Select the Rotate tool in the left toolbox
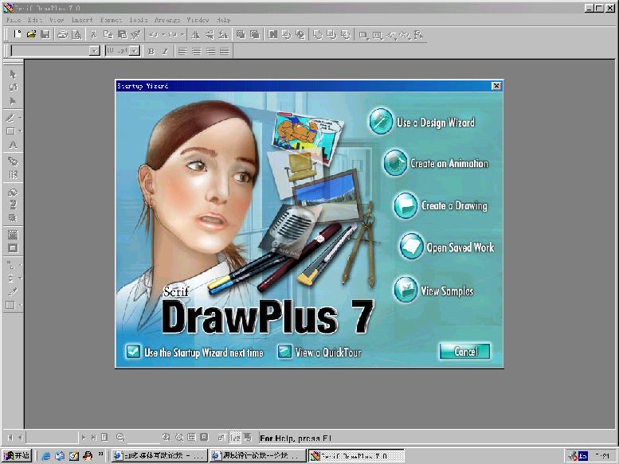The height and width of the screenshot is (464, 619). coord(13,87)
